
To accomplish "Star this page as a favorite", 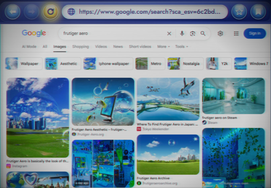I will [239, 12].
